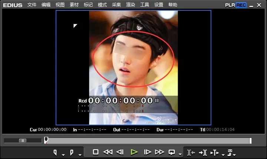The image size is (267, 159).
Task: Click the Cur timecode 00:00:00:00
Action: click(x=52, y=130)
